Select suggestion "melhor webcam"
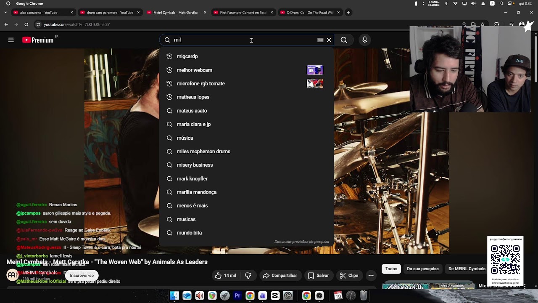Image resolution: width=538 pixels, height=303 pixels. tap(246, 70)
